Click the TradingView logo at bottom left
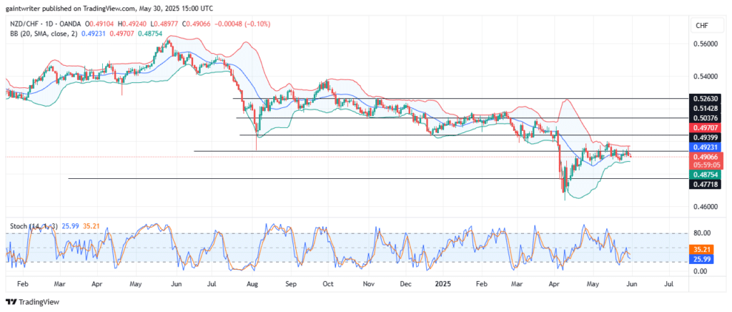The image size is (732, 312). 33,302
